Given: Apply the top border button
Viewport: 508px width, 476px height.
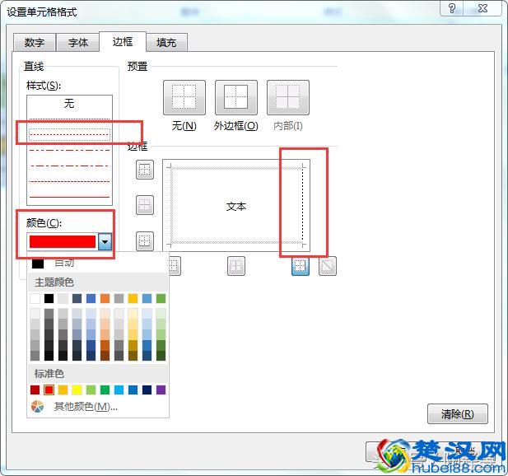Looking at the screenshot, I should (144, 170).
